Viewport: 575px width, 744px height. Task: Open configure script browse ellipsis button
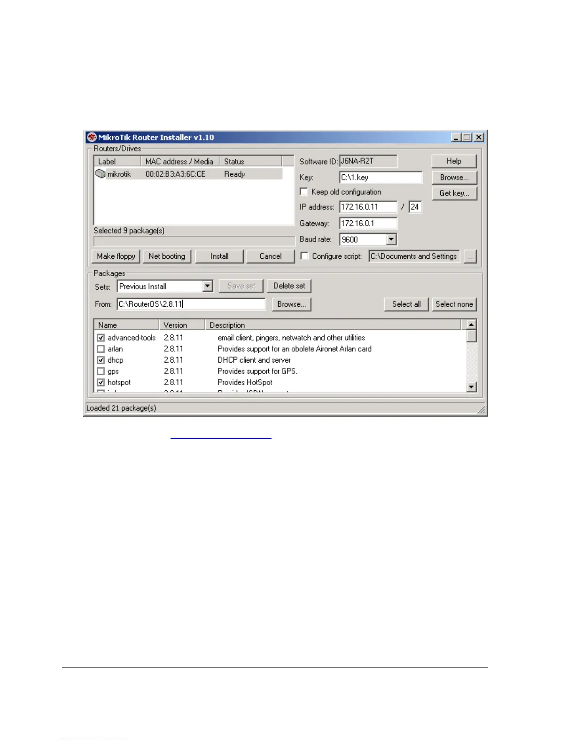pyautogui.click(x=470, y=256)
